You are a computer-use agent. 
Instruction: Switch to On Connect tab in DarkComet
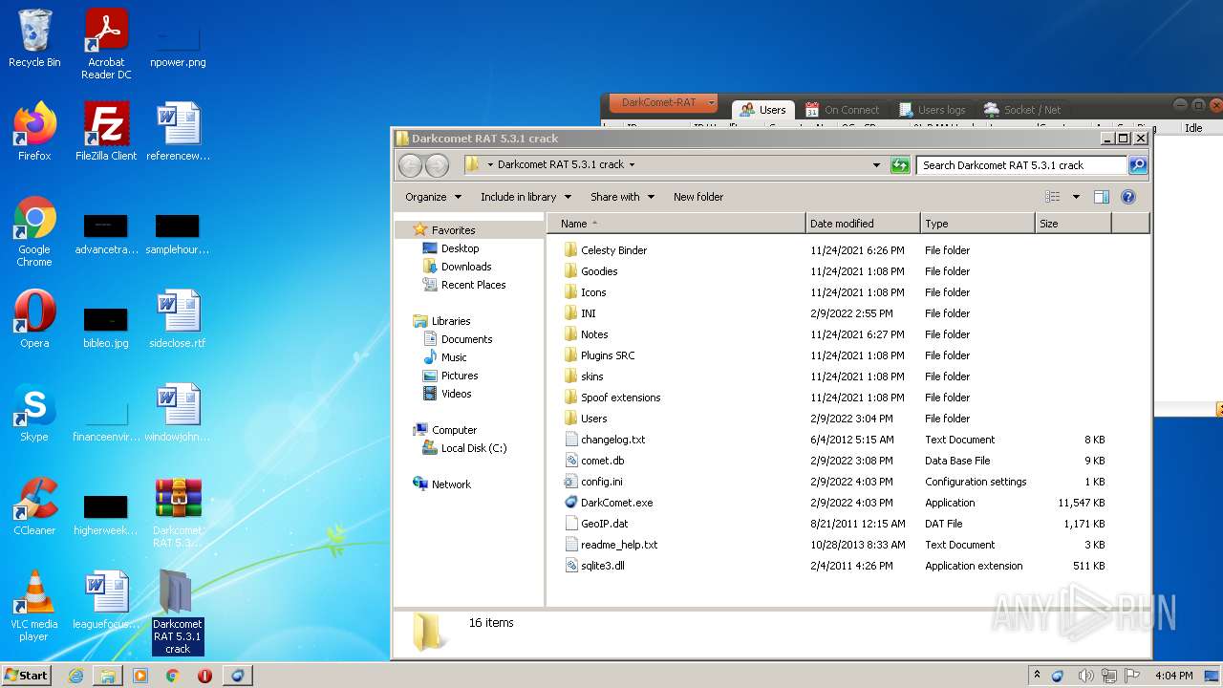pyautogui.click(x=841, y=109)
